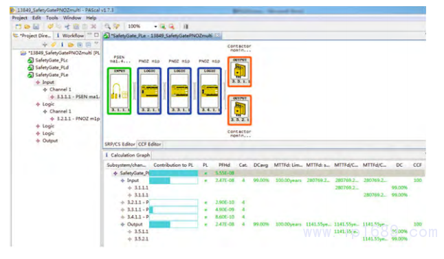Expand the Output row in the calculation table
This screenshot has width=444, height=259.
(x=122, y=225)
